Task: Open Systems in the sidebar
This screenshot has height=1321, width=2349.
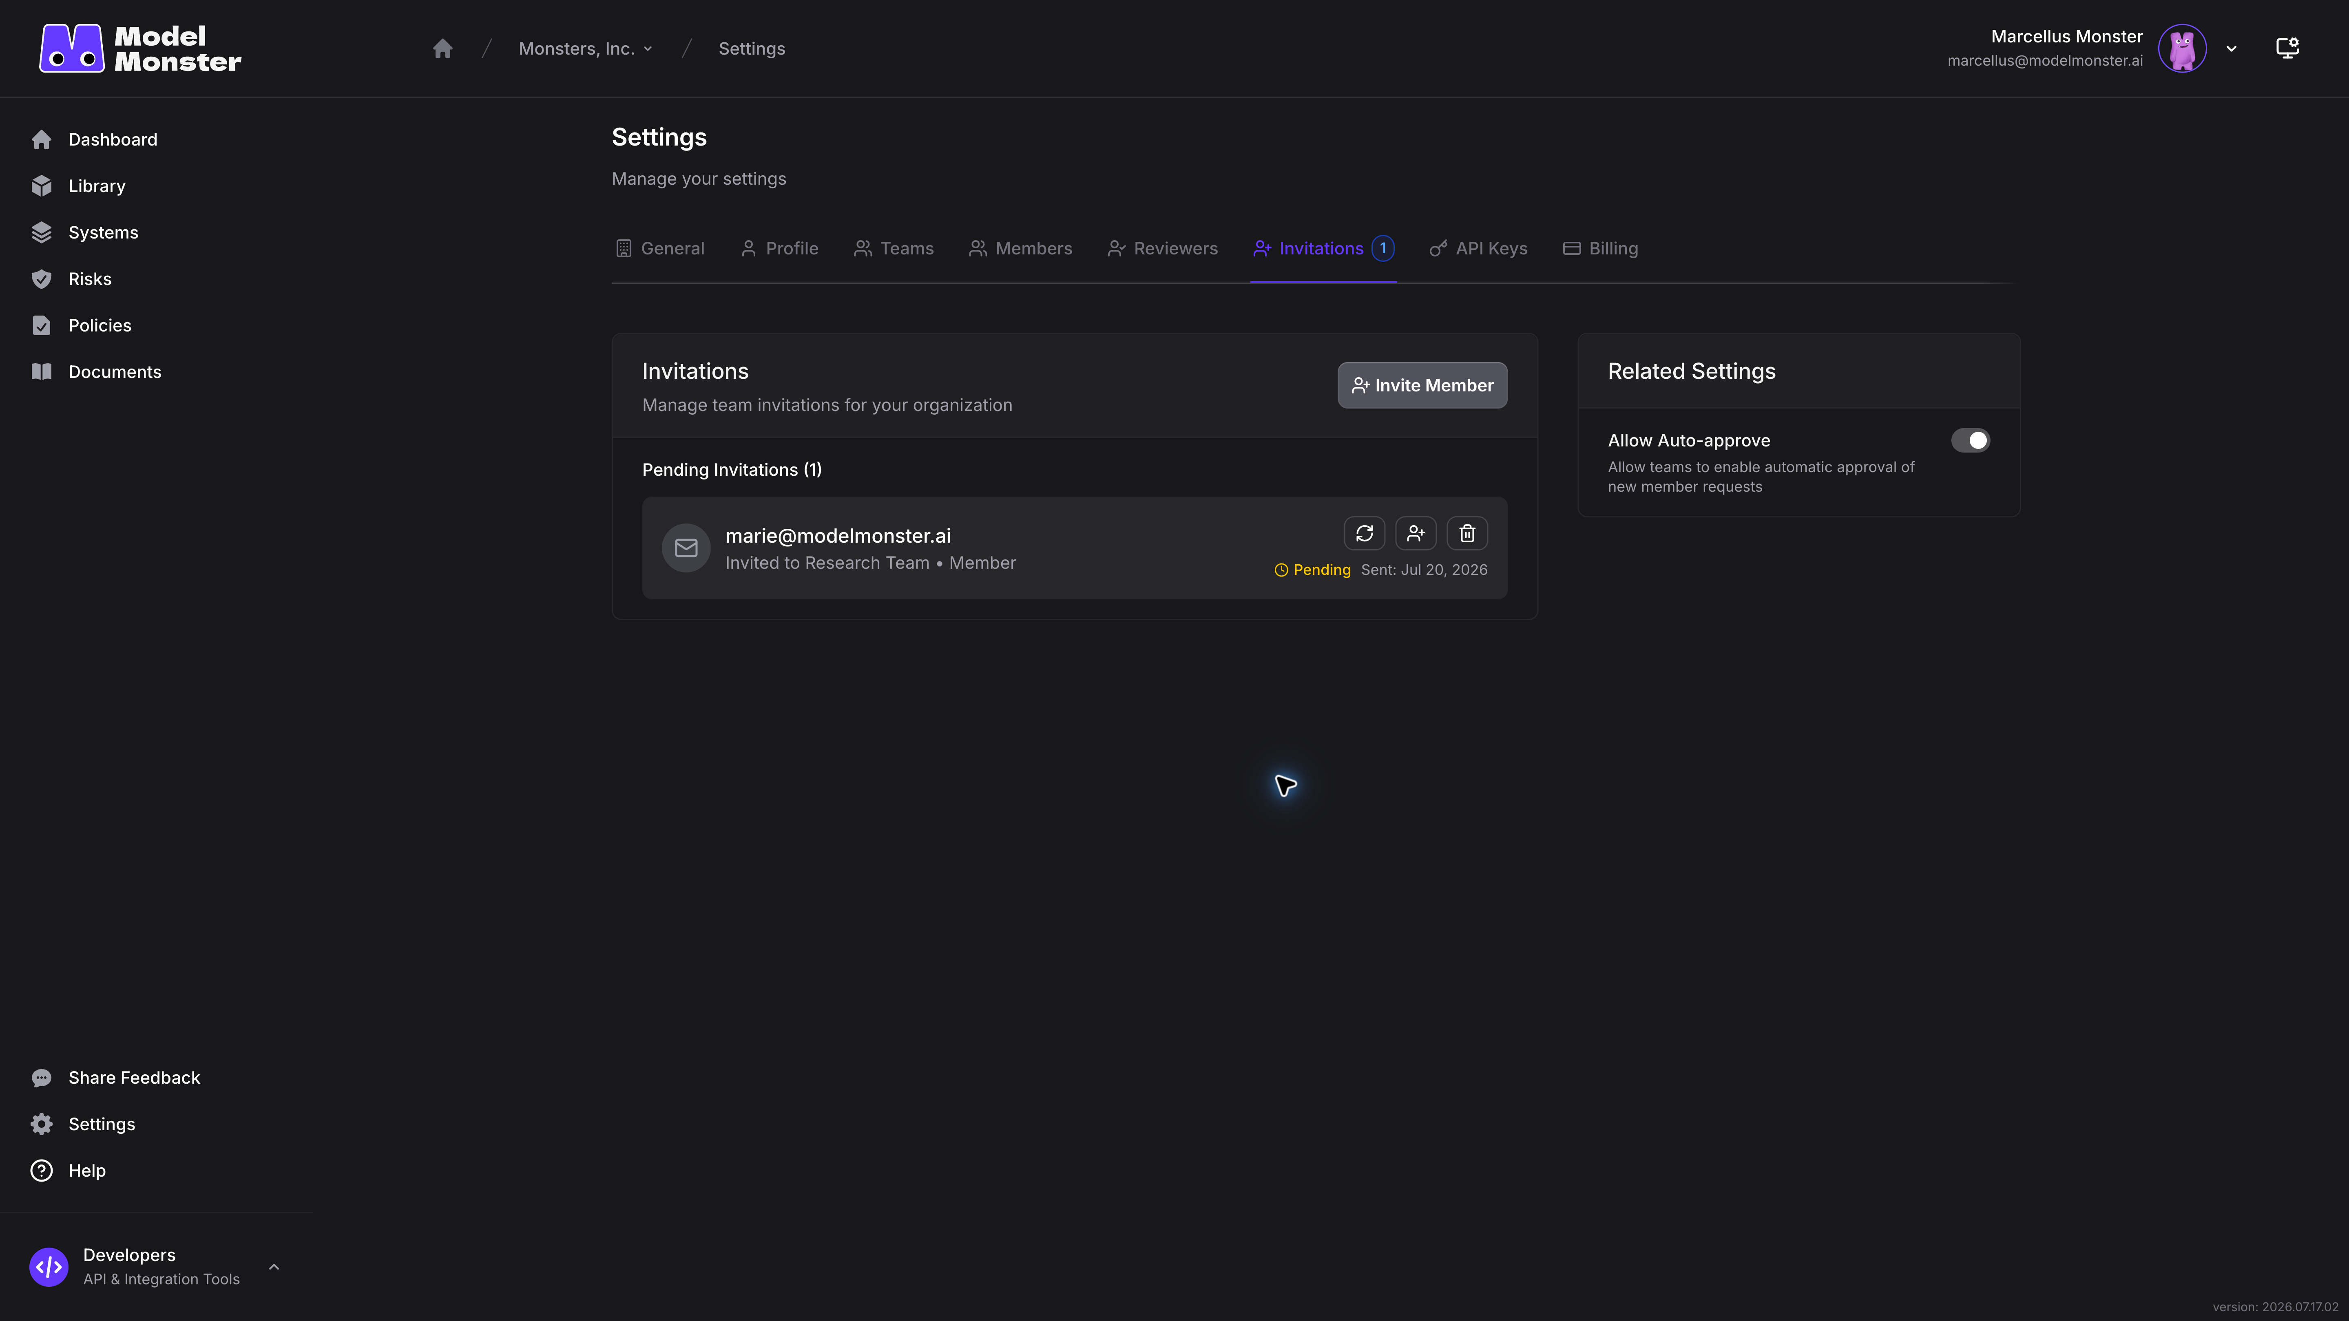Action: point(85,232)
